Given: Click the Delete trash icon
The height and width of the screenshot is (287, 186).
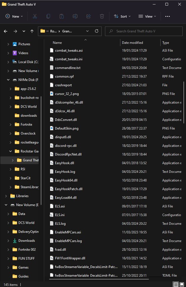Looking at the screenshot, I should [x=102, y=16].
